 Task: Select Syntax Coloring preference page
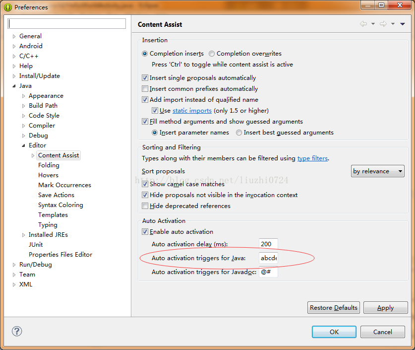tap(60, 205)
